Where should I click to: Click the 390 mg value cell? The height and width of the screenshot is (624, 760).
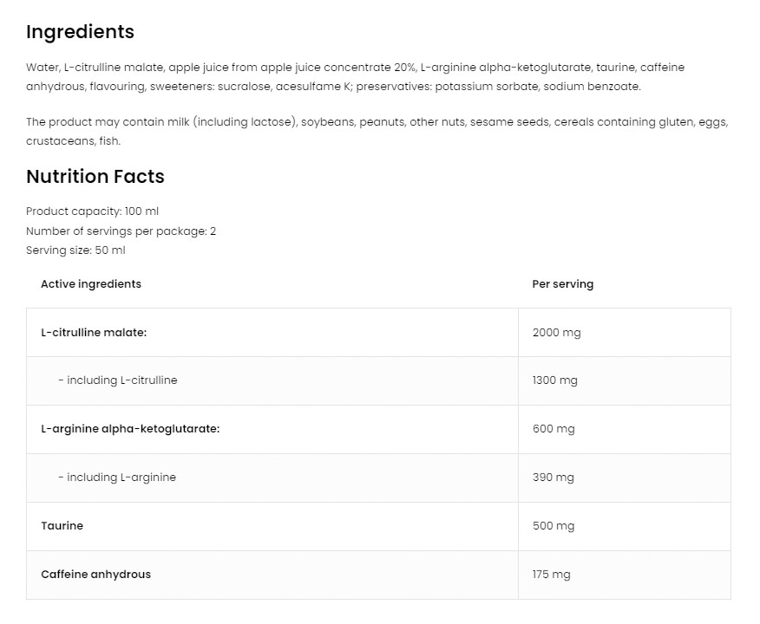(553, 478)
